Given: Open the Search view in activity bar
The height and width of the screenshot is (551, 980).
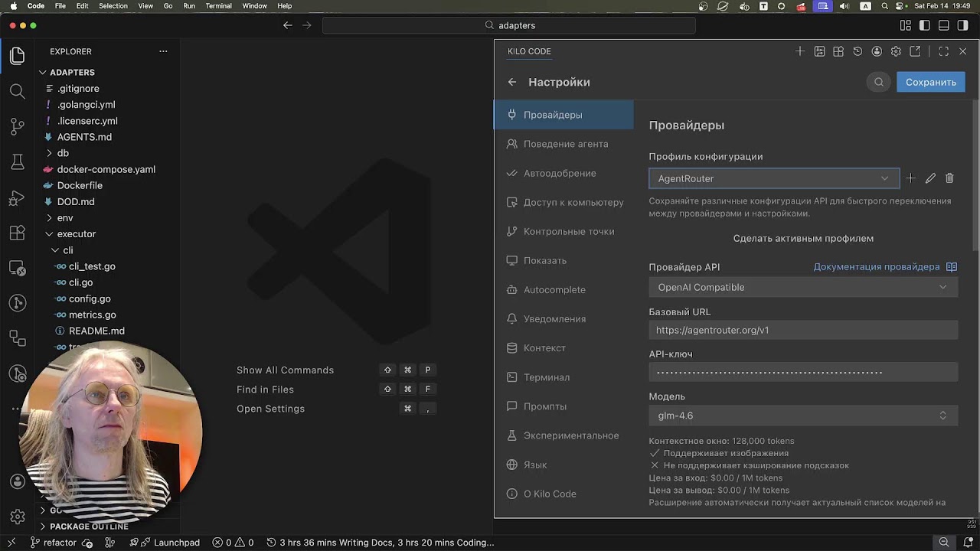Looking at the screenshot, I should (17, 92).
